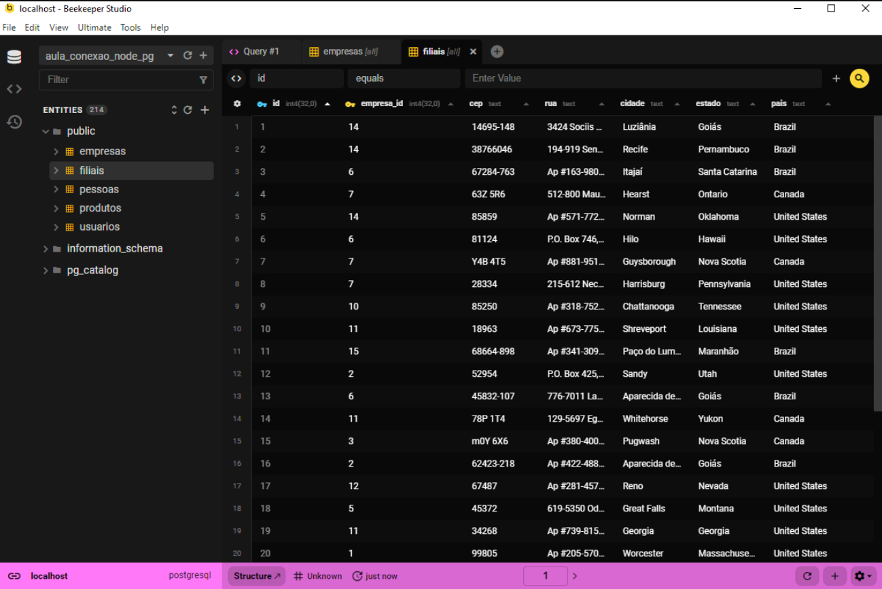Collapse the public schema folder
The image size is (882, 589).
46,131
